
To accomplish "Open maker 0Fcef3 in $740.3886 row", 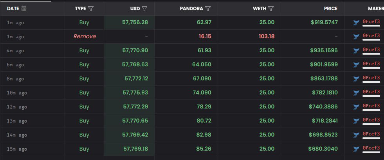I will (371, 106).
